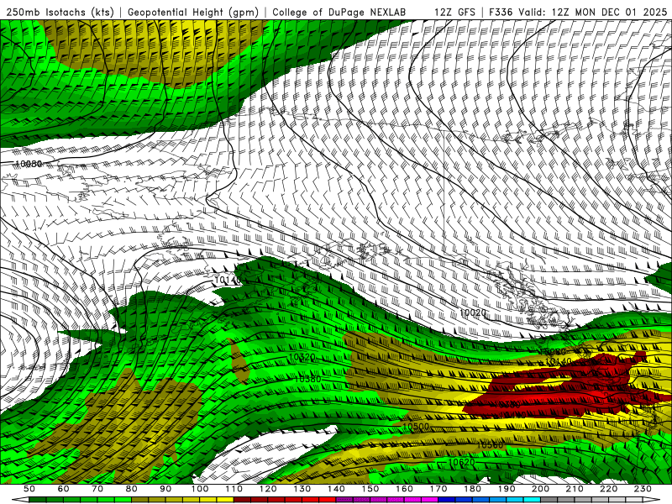
Task: Select the bright yellow swatch left of 110
Action: click(x=225, y=500)
